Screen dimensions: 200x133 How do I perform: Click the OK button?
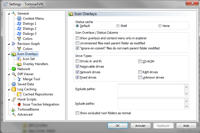[118, 125]
